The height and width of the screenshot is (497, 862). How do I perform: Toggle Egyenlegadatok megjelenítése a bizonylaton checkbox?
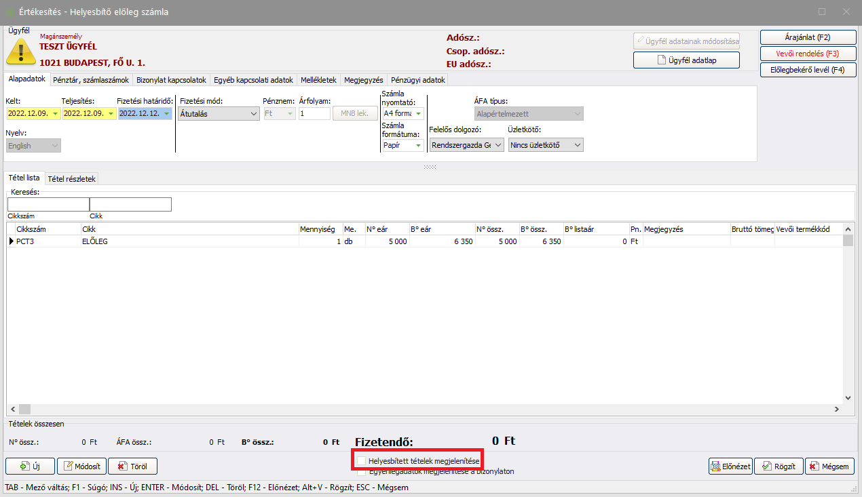[362, 472]
